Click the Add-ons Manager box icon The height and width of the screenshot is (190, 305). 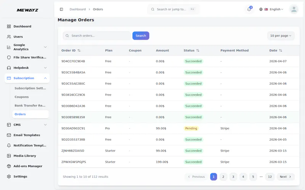click(9, 166)
